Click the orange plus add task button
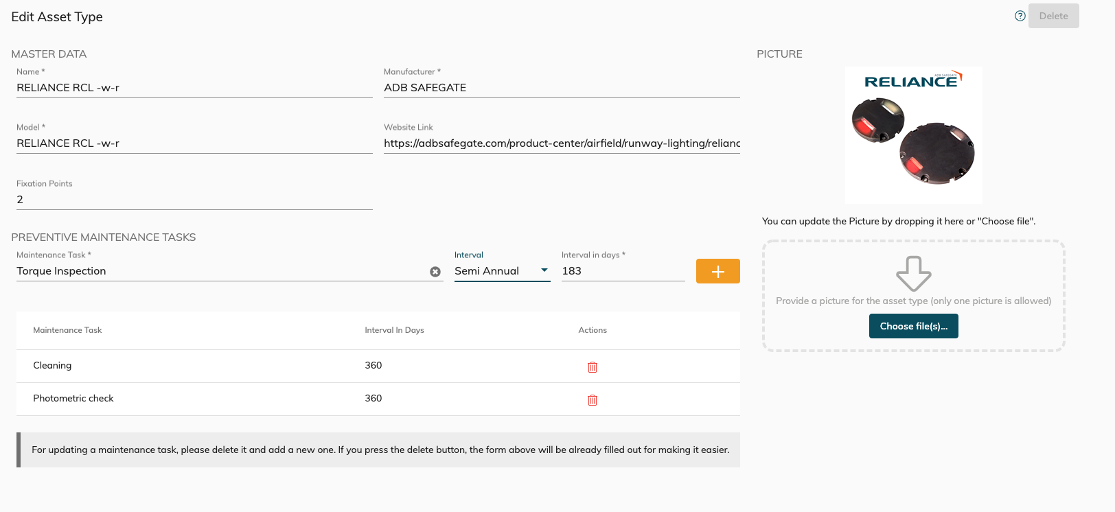This screenshot has height=512, width=1115. click(717, 271)
